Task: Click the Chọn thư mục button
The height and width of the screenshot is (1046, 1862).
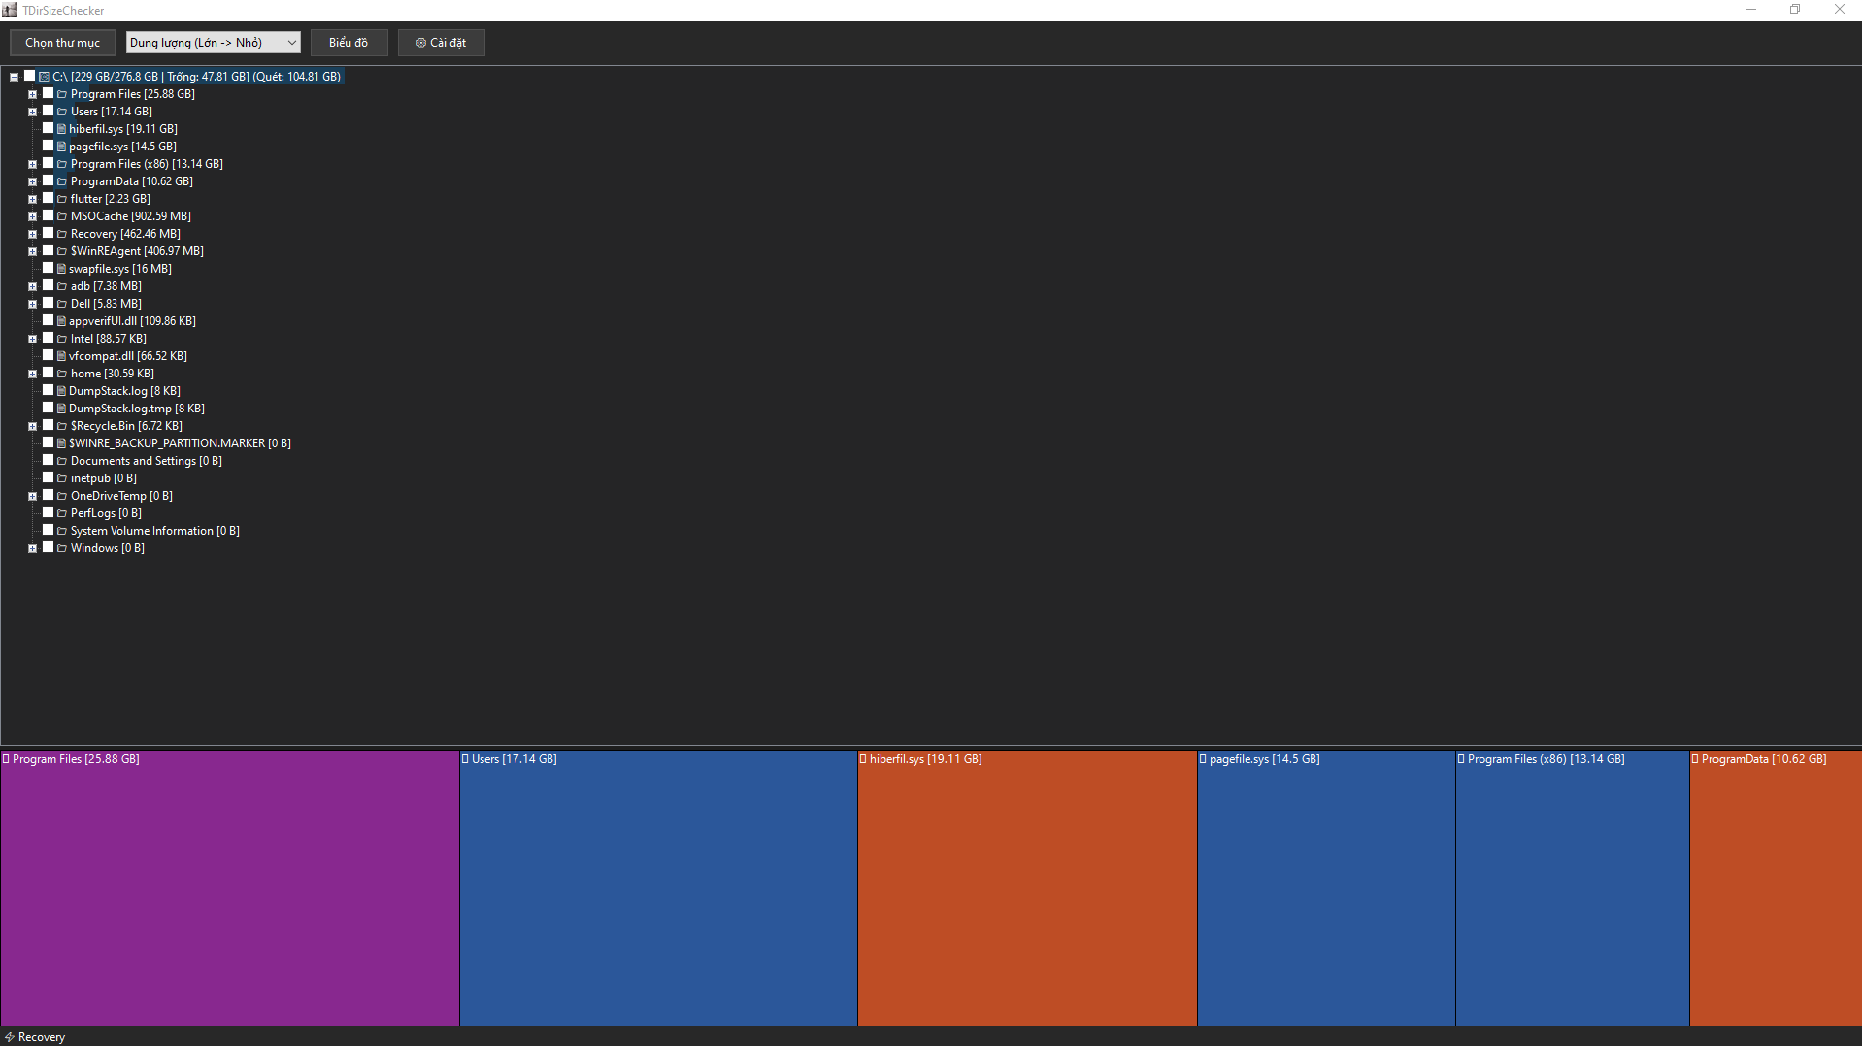Action: point(63,43)
